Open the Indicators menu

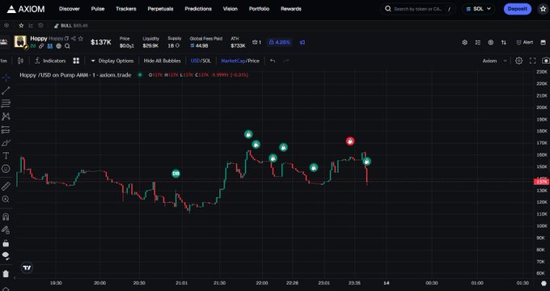pos(50,61)
